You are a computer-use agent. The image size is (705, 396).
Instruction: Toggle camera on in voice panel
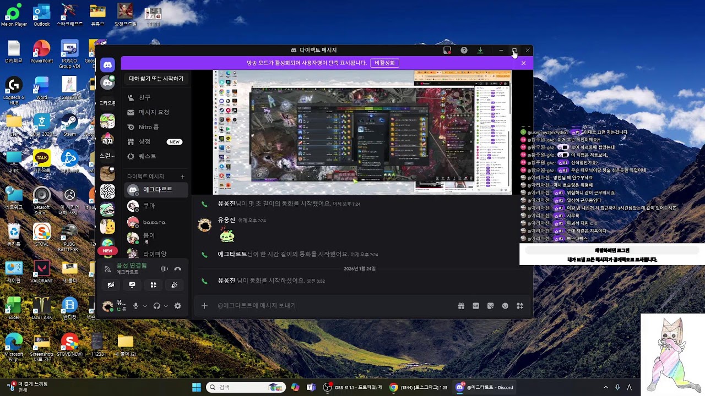[111, 285]
